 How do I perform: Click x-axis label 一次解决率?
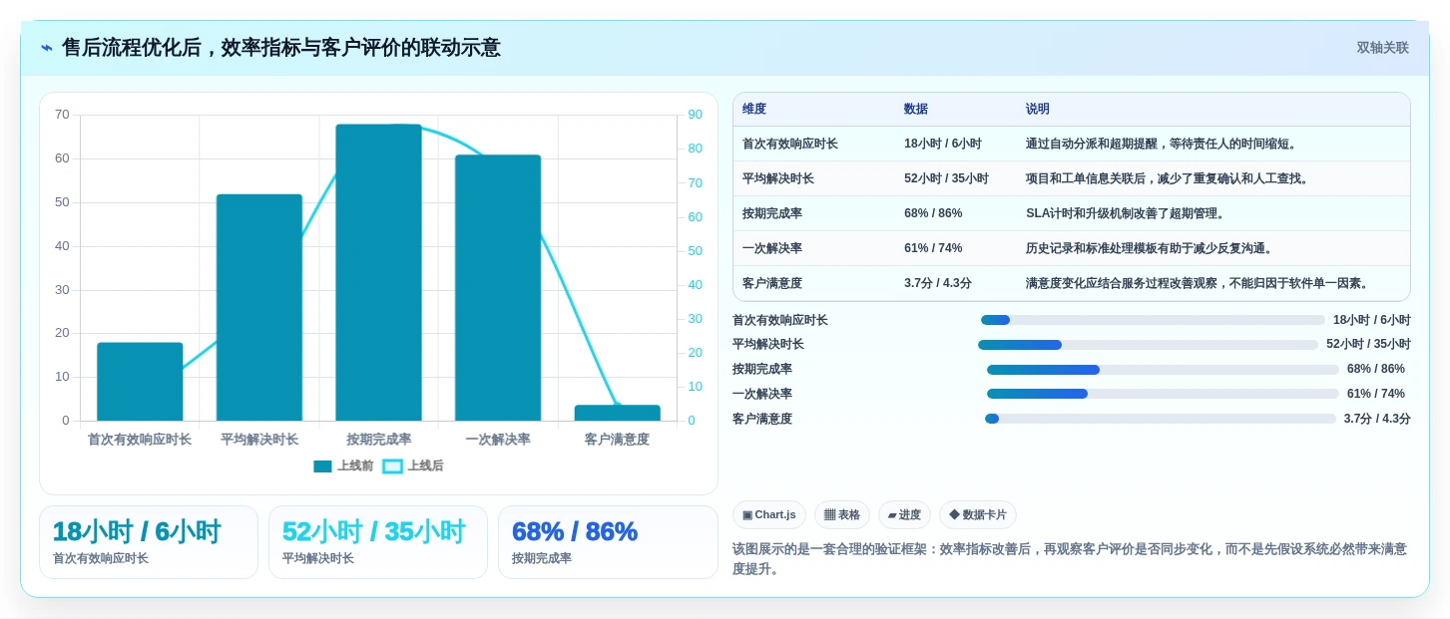coord(498,440)
